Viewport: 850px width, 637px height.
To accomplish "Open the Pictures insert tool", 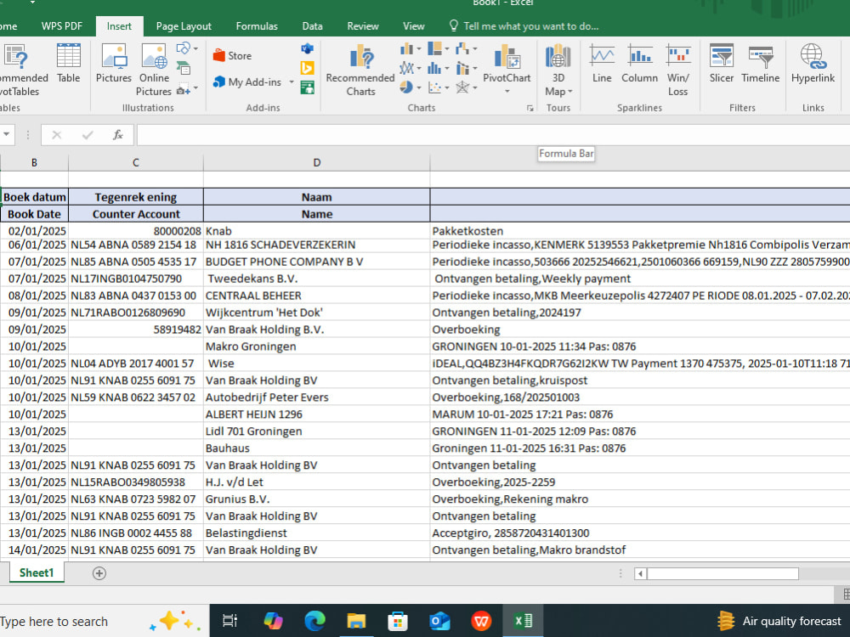I will coord(113,64).
